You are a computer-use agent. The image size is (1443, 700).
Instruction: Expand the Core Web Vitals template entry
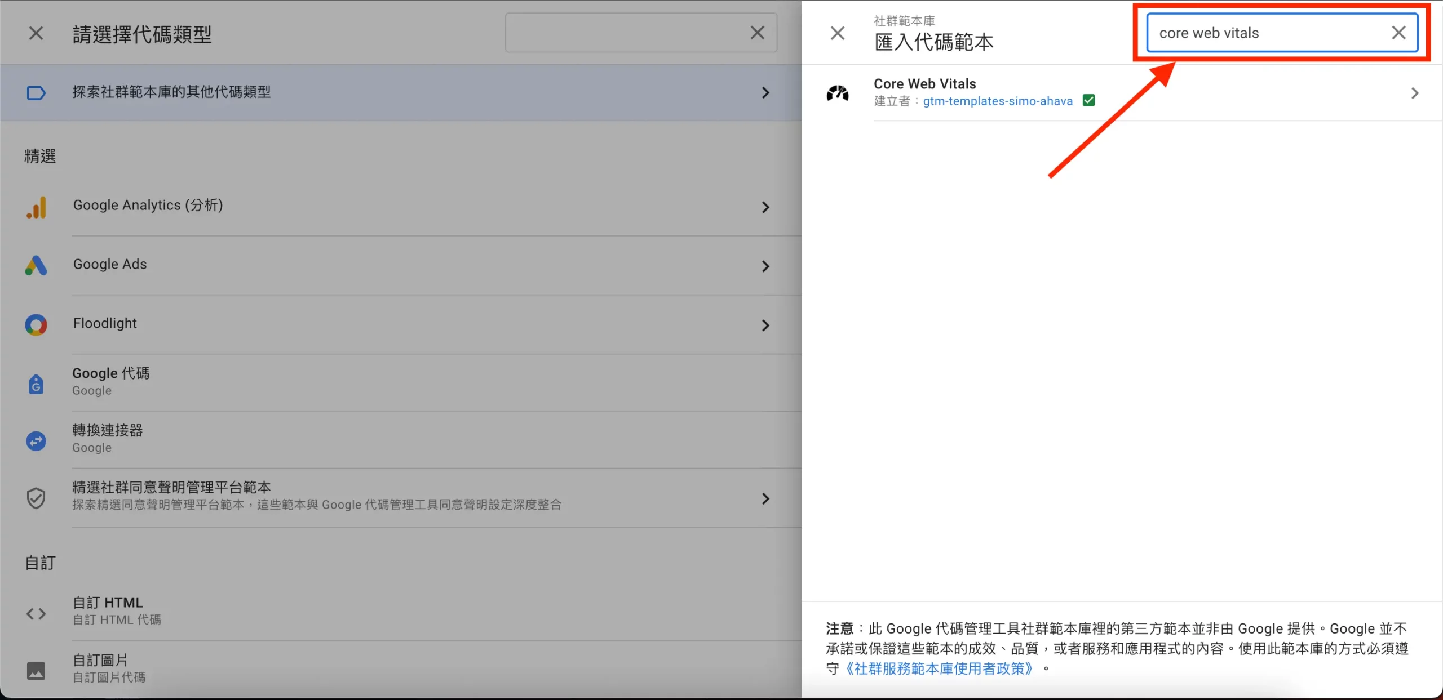(x=1415, y=93)
